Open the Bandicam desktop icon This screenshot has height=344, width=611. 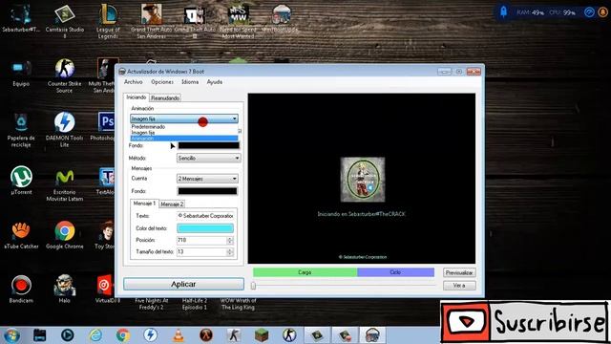pos(21,289)
